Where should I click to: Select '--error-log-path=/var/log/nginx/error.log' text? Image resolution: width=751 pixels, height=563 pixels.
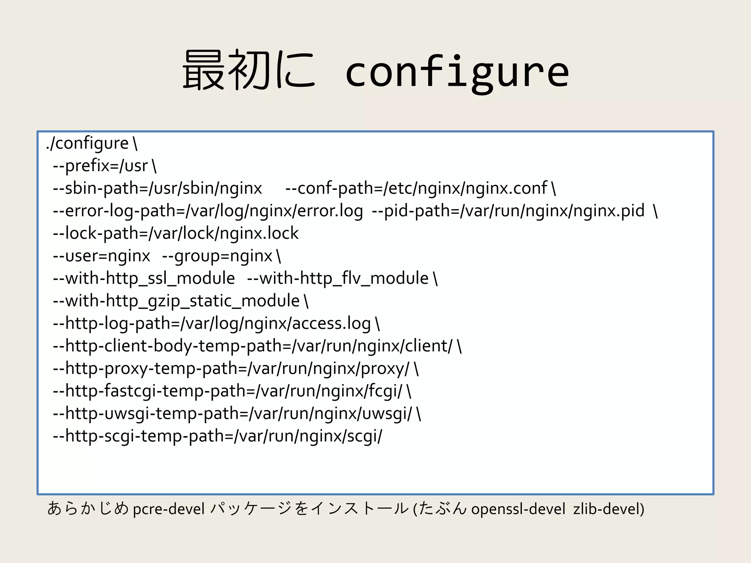[x=208, y=211]
